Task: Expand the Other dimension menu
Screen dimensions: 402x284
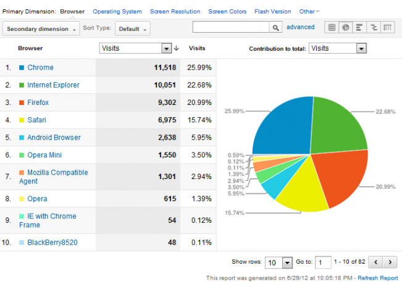Action: [x=309, y=12]
